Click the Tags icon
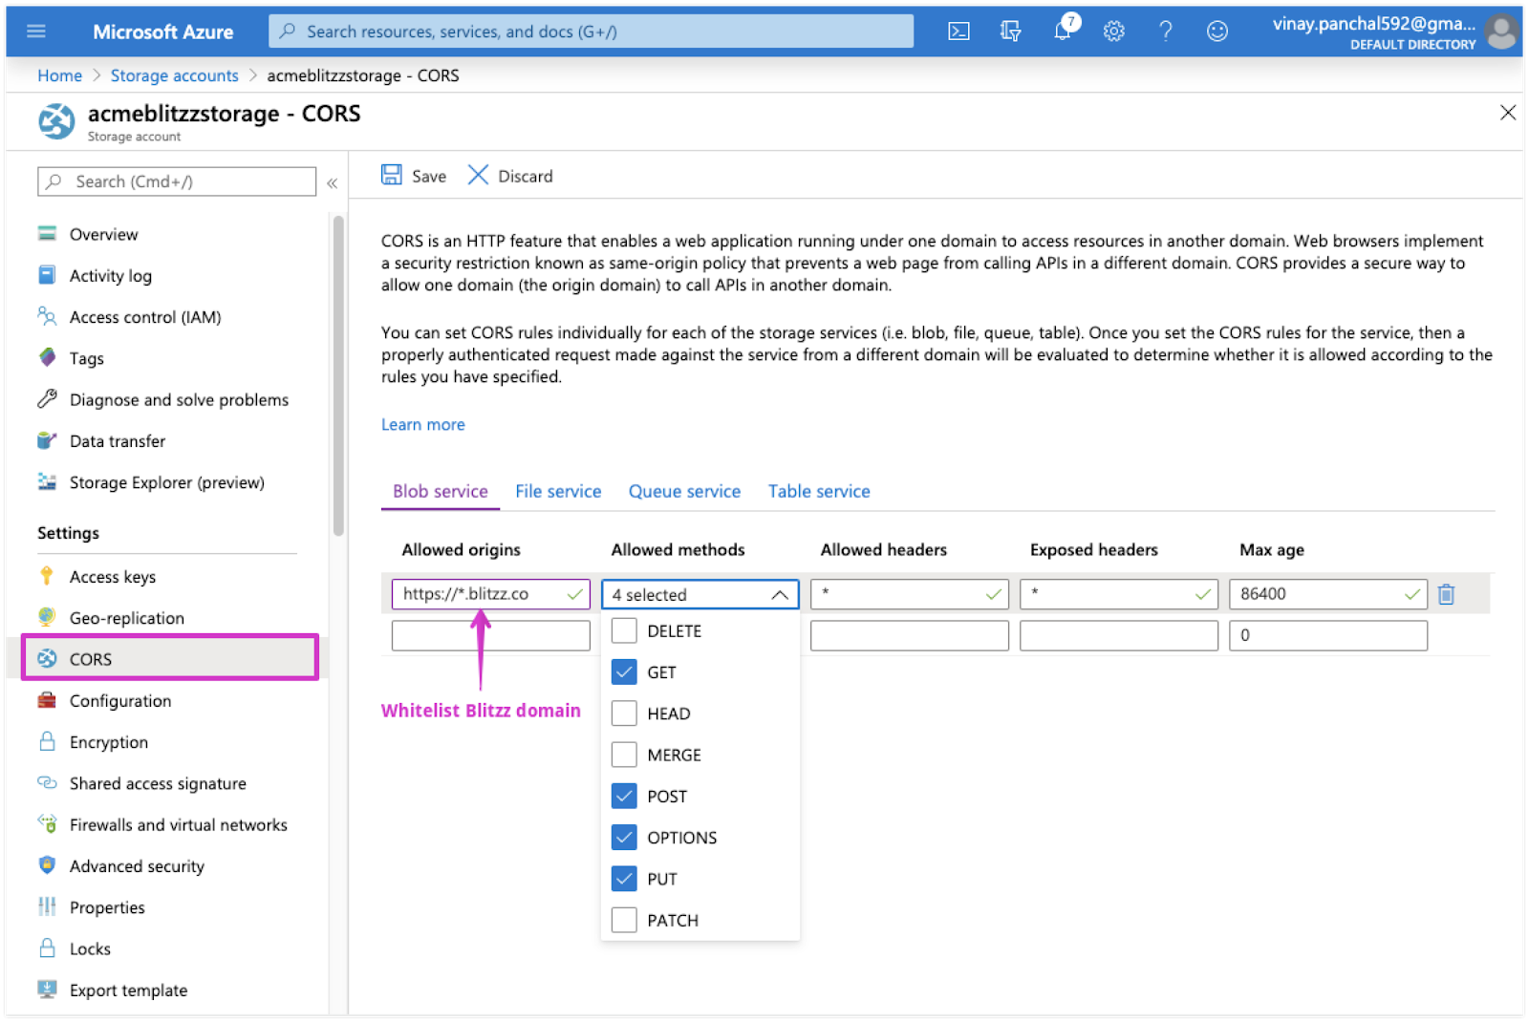This screenshot has height=1022, width=1529. (x=47, y=357)
